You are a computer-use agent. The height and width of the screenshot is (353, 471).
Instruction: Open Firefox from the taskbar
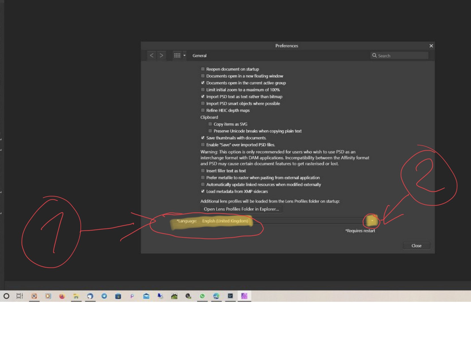point(62,296)
